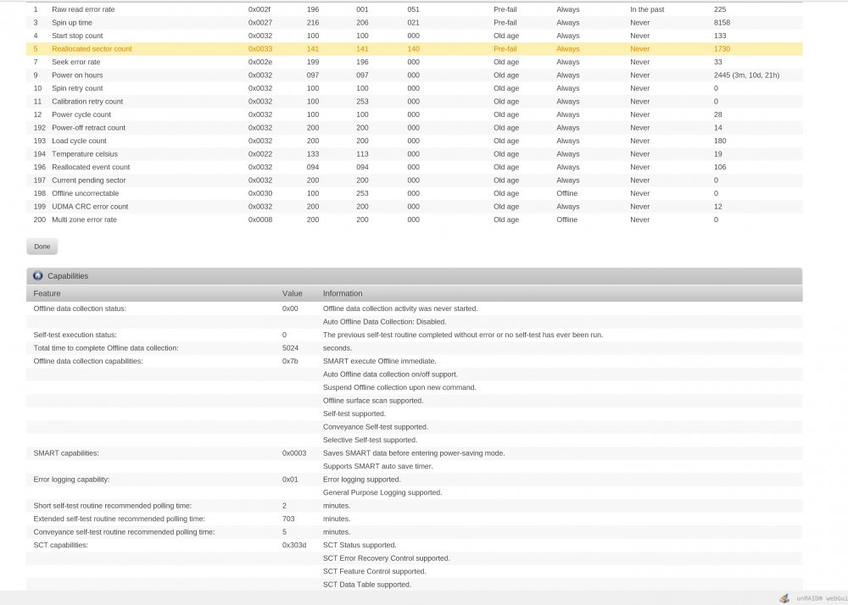The image size is (848, 605).
Task: Select the 'Current pending sector' attribute
Action: [x=89, y=180]
